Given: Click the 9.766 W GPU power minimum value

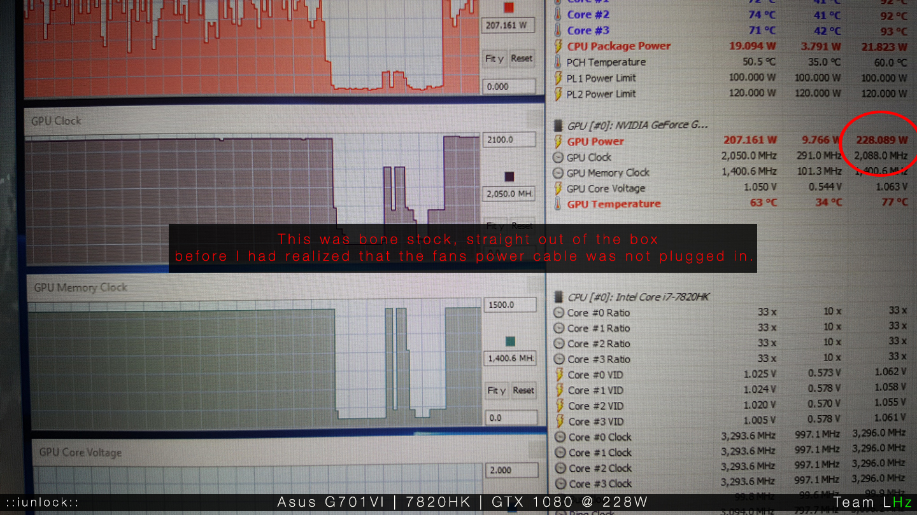Looking at the screenshot, I should [821, 140].
